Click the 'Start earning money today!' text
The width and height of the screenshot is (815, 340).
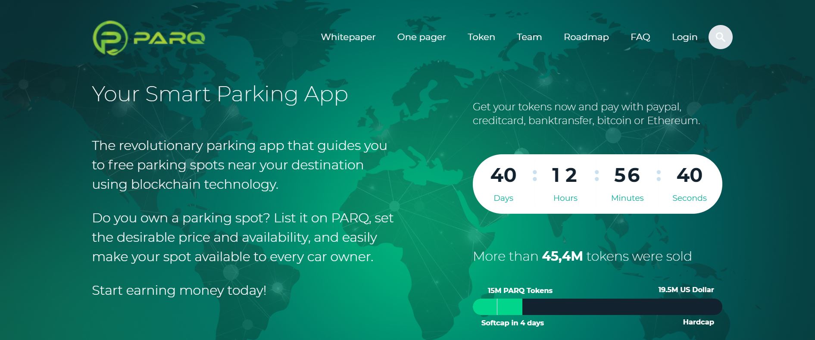pos(179,290)
